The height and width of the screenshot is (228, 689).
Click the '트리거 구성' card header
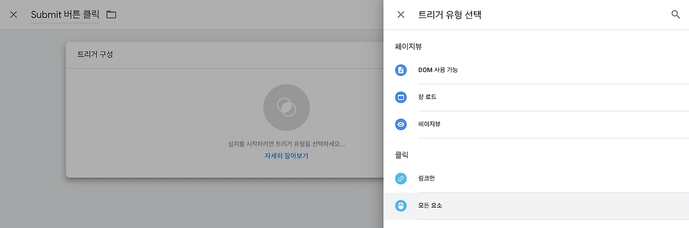click(224, 54)
